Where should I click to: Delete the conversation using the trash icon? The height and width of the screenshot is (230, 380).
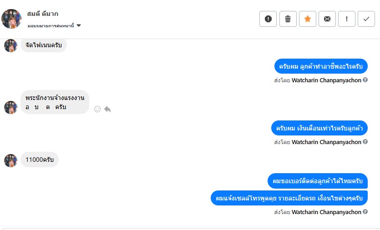288,19
